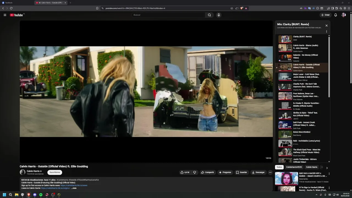Open more actions ellipsis beside Descargar
The width and height of the screenshot is (352, 198).
pyautogui.click(x=270, y=172)
